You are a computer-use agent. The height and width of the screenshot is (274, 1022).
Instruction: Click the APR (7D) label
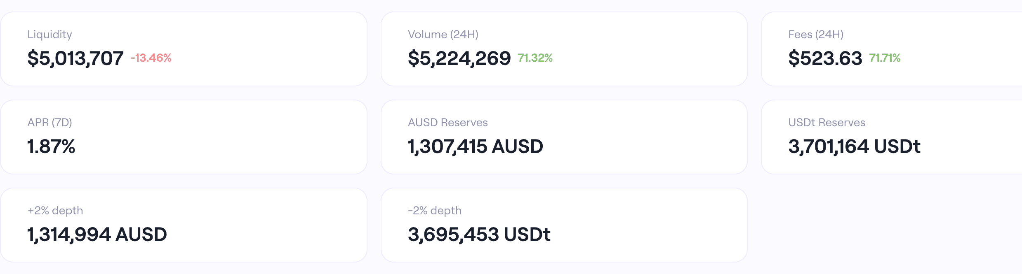(49, 123)
